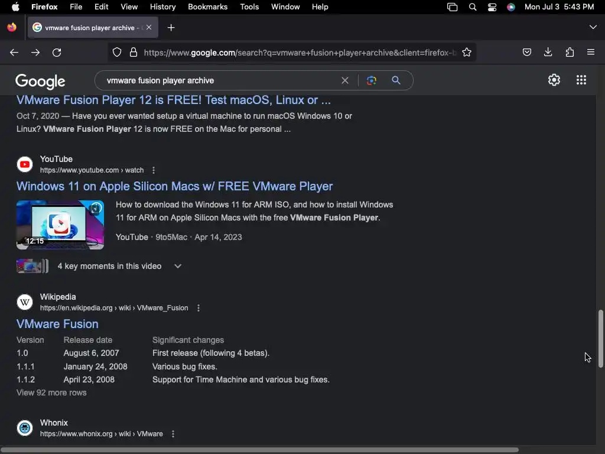The height and width of the screenshot is (454, 605).
Task: Open the VMware Fusion Wikipedia link
Action: (57, 324)
